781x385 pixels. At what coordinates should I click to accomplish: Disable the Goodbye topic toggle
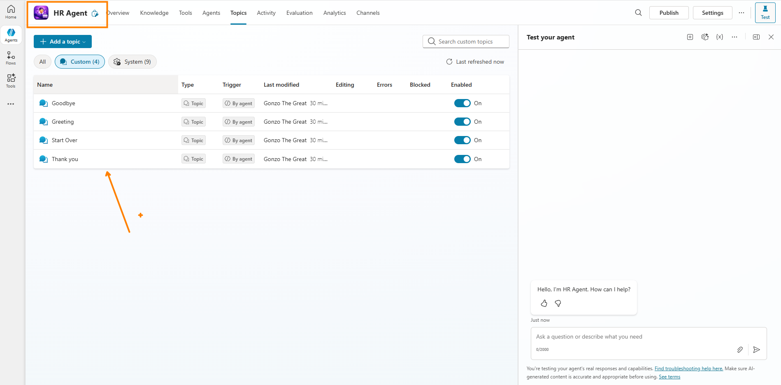(462, 103)
